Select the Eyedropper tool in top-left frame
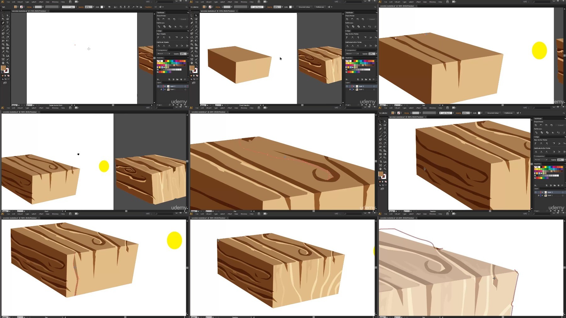 tap(3, 52)
